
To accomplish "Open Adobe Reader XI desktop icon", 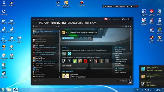I will tap(152, 13).
